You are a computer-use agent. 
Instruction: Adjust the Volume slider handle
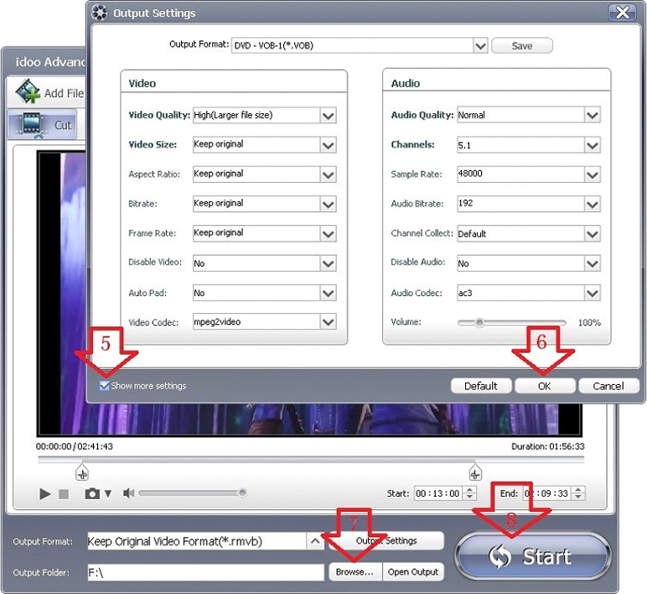click(x=479, y=322)
